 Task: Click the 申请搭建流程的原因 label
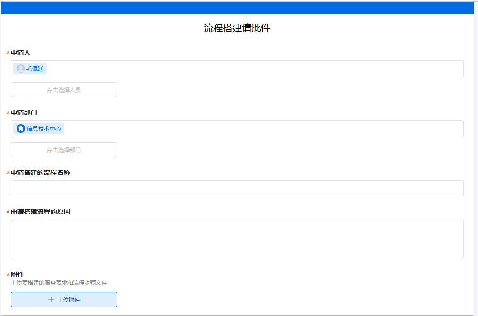point(41,212)
